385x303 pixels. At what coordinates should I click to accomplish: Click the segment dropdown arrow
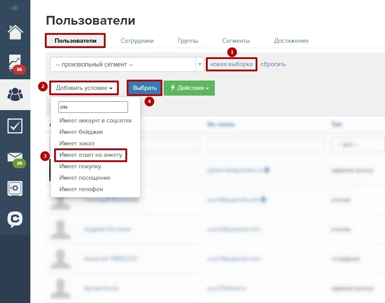tap(200, 64)
